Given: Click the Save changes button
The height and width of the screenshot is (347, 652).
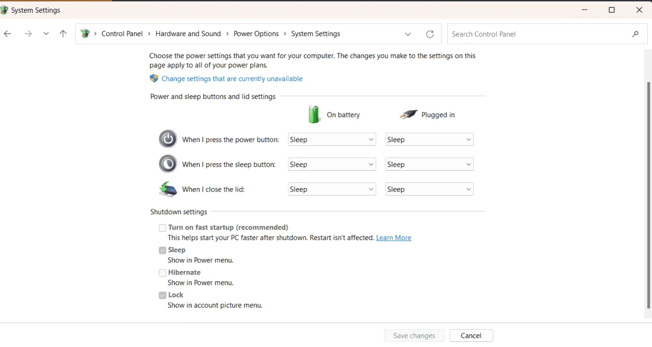Looking at the screenshot, I should point(414,336).
